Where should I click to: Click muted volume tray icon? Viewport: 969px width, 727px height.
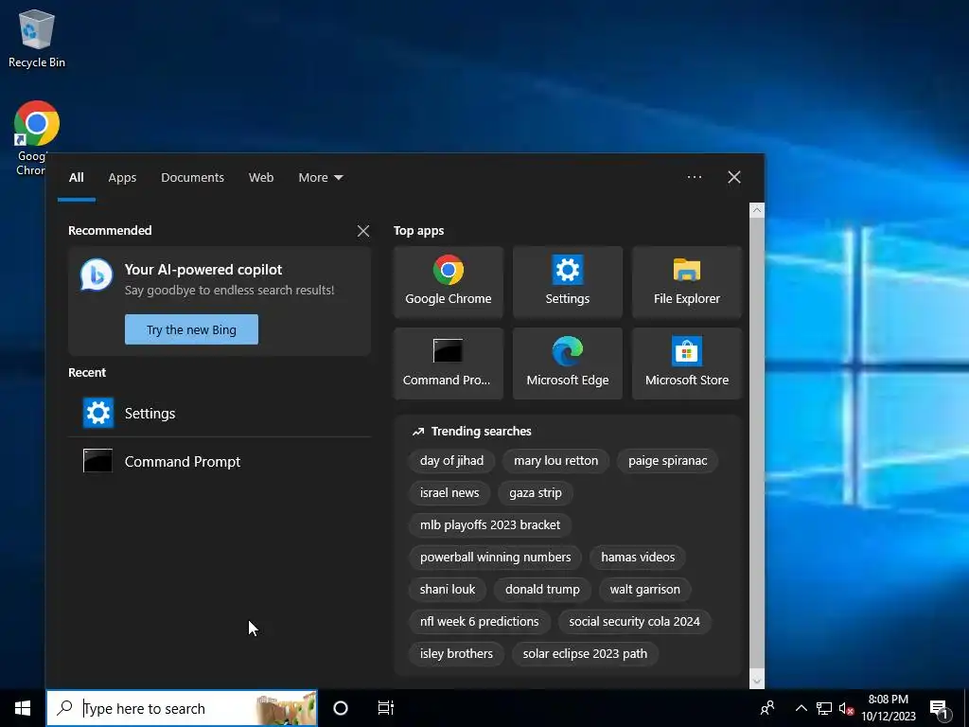pyautogui.click(x=846, y=708)
